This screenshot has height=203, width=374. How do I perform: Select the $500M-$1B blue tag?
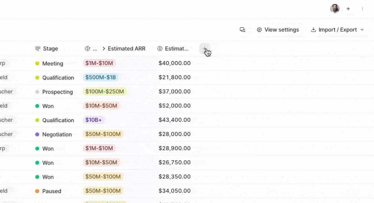(101, 77)
